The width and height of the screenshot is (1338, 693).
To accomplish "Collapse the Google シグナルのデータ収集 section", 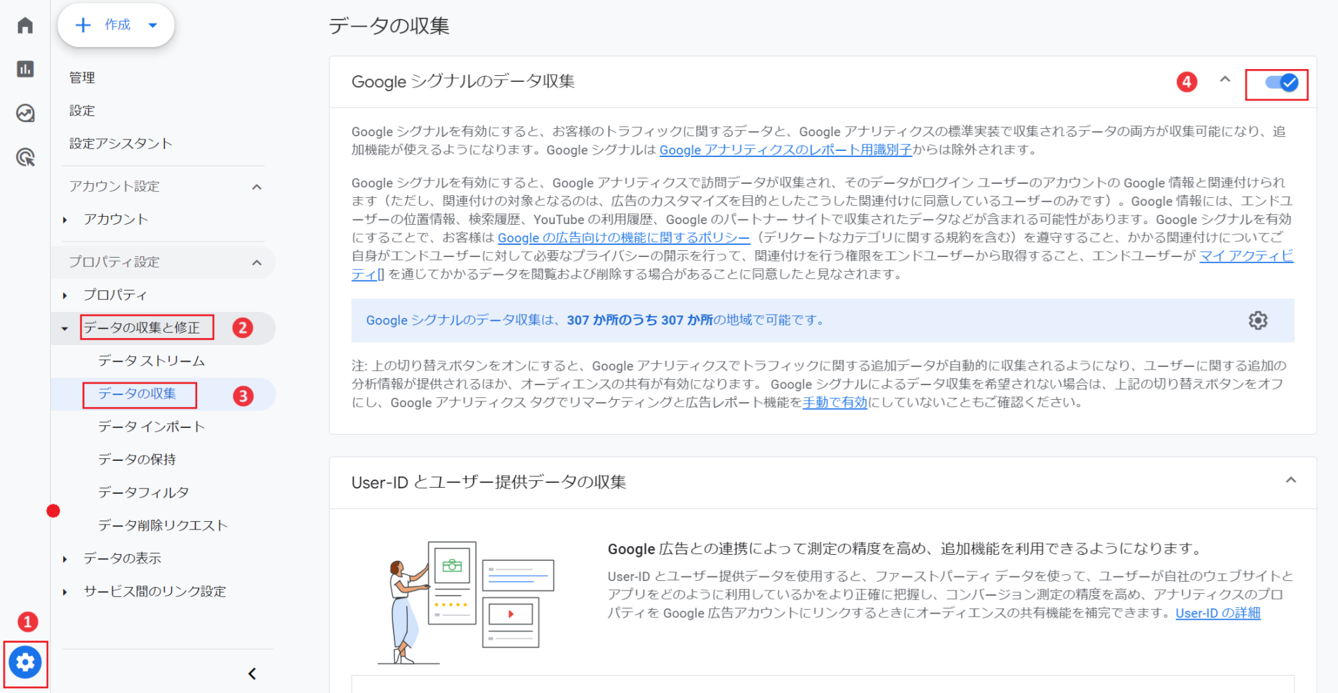I will coord(1225,79).
